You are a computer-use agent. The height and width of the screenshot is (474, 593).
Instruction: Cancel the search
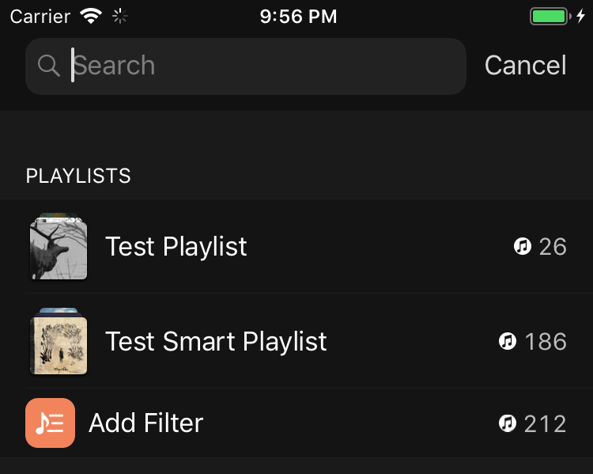(x=525, y=66)
